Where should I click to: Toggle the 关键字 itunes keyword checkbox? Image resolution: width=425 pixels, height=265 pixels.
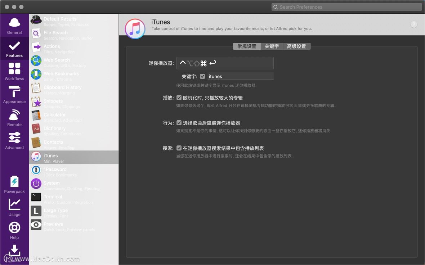[x=202, y=76]
